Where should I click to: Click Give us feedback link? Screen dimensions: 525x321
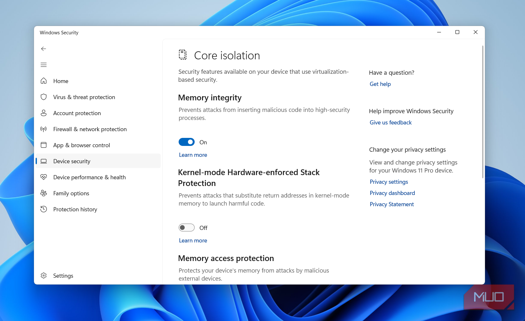tap(391, 122)
